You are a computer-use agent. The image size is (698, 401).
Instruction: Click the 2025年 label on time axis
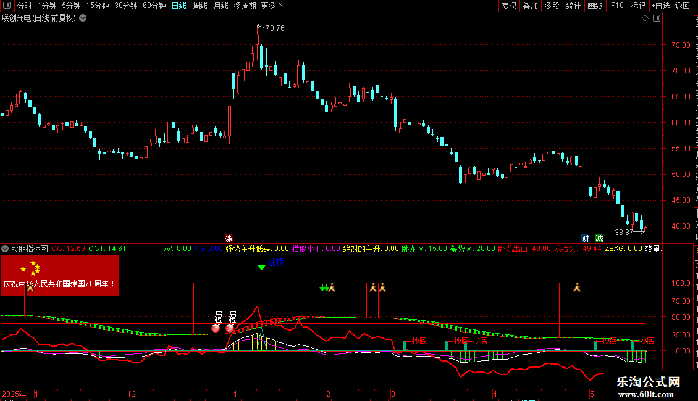[14, 394]
